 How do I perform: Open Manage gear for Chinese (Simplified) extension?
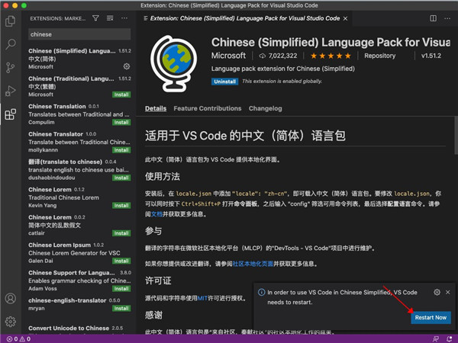[127, 66]
